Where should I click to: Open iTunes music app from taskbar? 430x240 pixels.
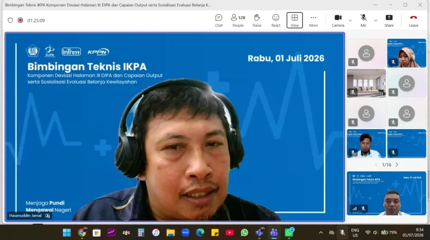click(x=156, y=233)
